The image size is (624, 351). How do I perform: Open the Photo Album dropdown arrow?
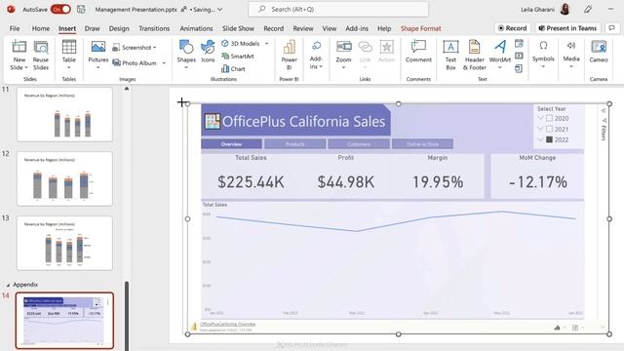(164, 62)
